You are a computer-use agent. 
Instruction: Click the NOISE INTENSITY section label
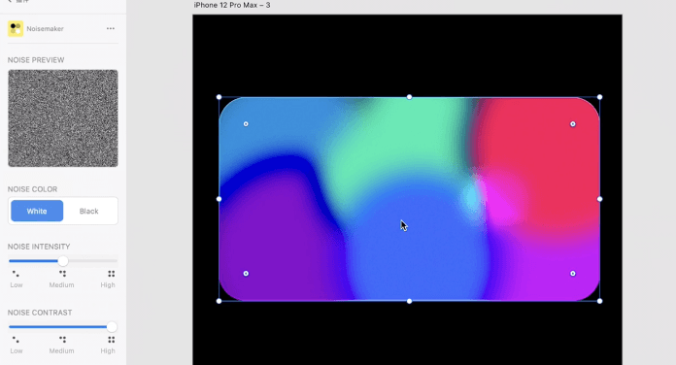click(x=39, y=247)
